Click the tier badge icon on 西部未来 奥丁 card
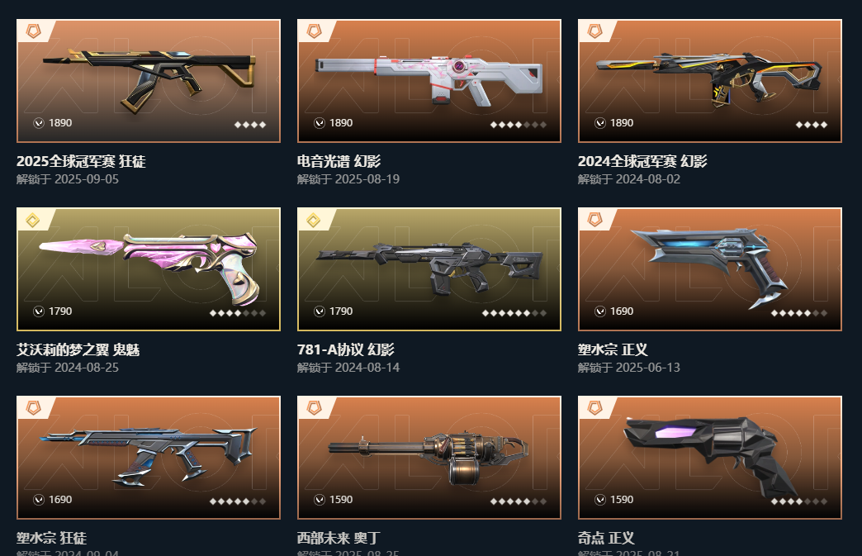Viewport: 862px width, 556px height. [314, 408]
